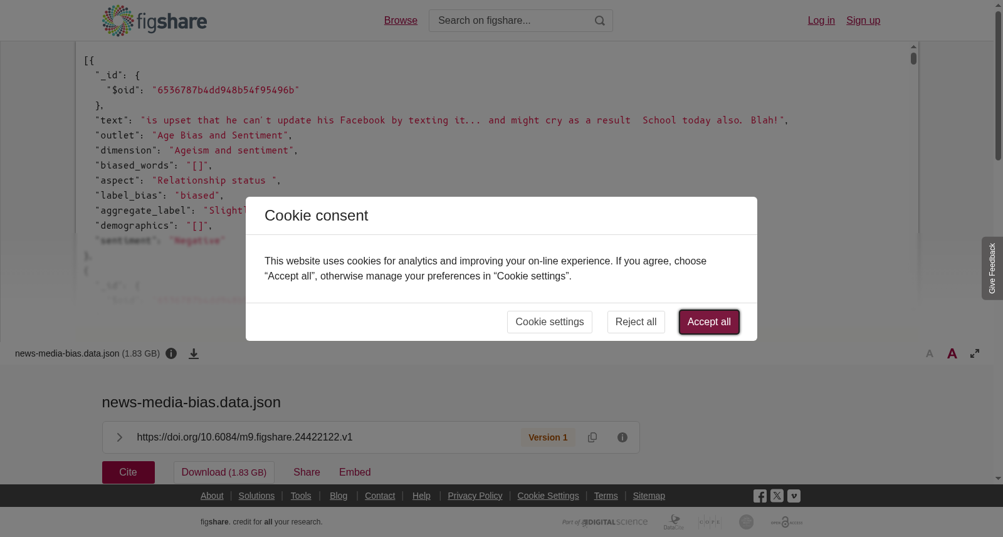Open the Tools footer link
Image resolution: width=1003 pixels, height=537 pixels.
301,496
